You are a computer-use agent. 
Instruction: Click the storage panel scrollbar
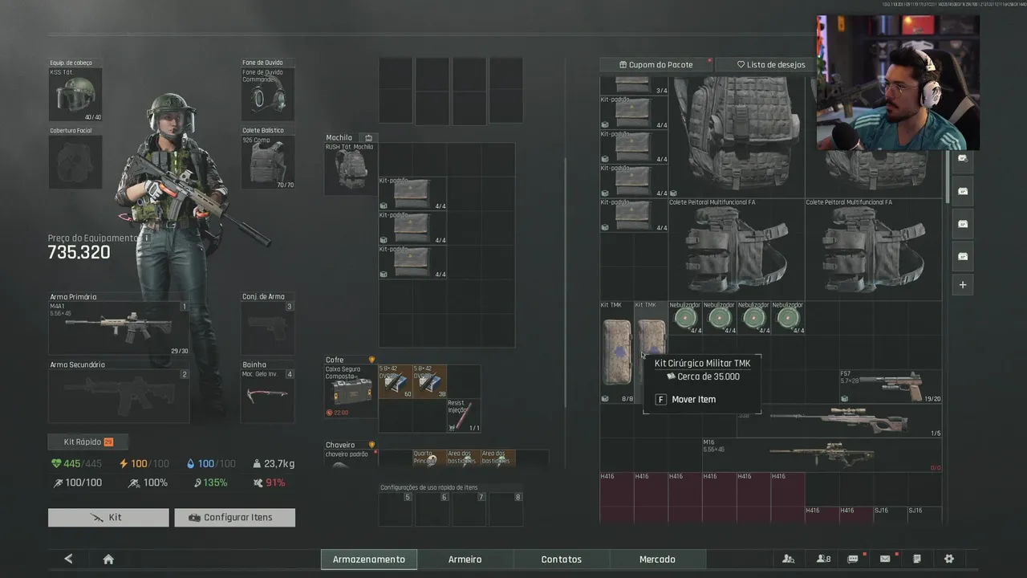tap(948, 177)
